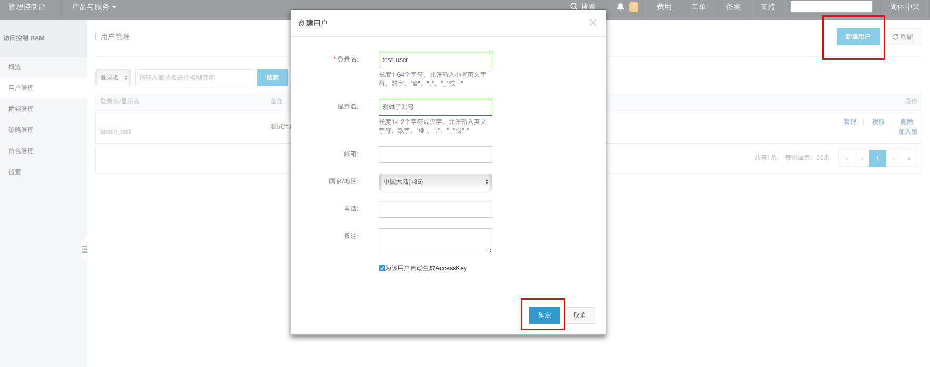Select 用户管理 in sidebar

(x=44, y=88)
